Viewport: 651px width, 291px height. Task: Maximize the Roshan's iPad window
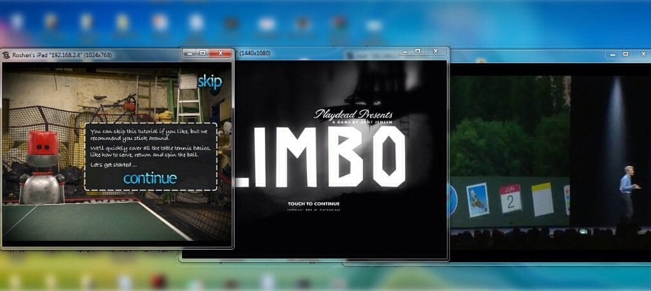pos(203,53)
